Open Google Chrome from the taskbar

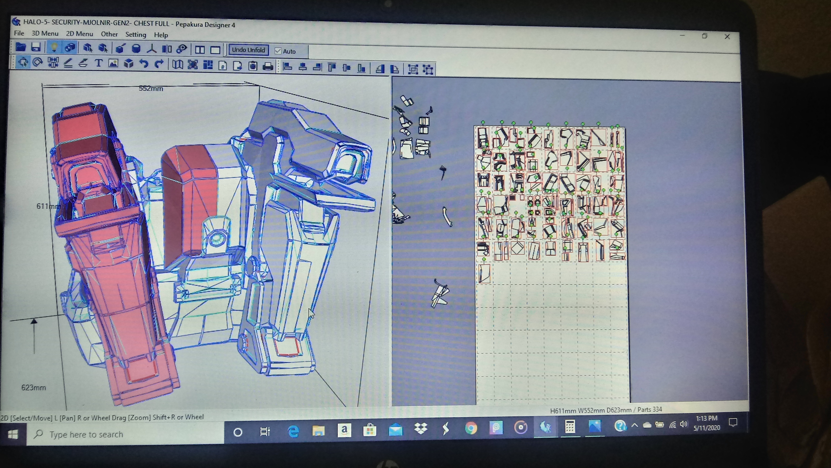471,428
